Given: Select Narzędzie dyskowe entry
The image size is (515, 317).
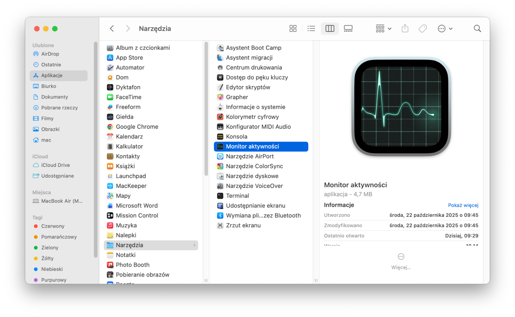Looking at the screenshot, I should (261, 176).
